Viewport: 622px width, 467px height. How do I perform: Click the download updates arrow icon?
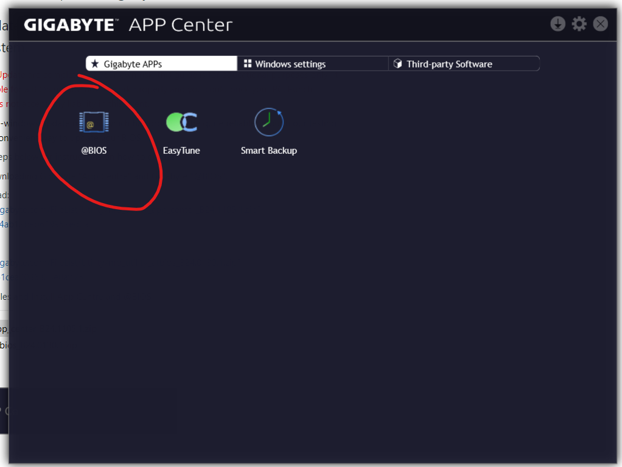coord(557,24)
